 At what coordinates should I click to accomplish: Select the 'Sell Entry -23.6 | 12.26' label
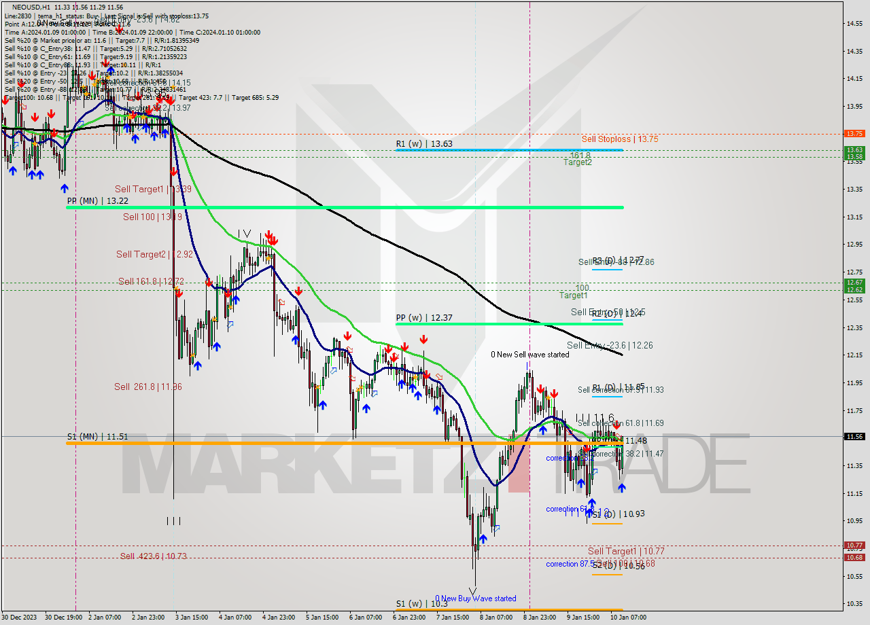610,345
